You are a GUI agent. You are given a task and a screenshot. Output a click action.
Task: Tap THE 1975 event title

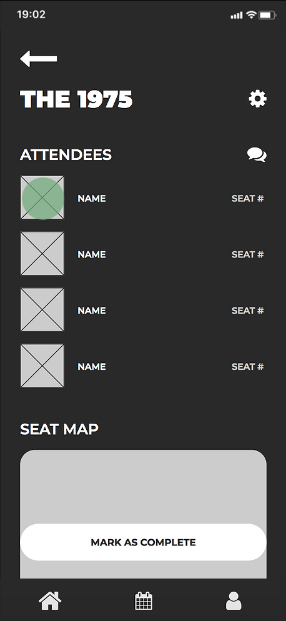76,99
